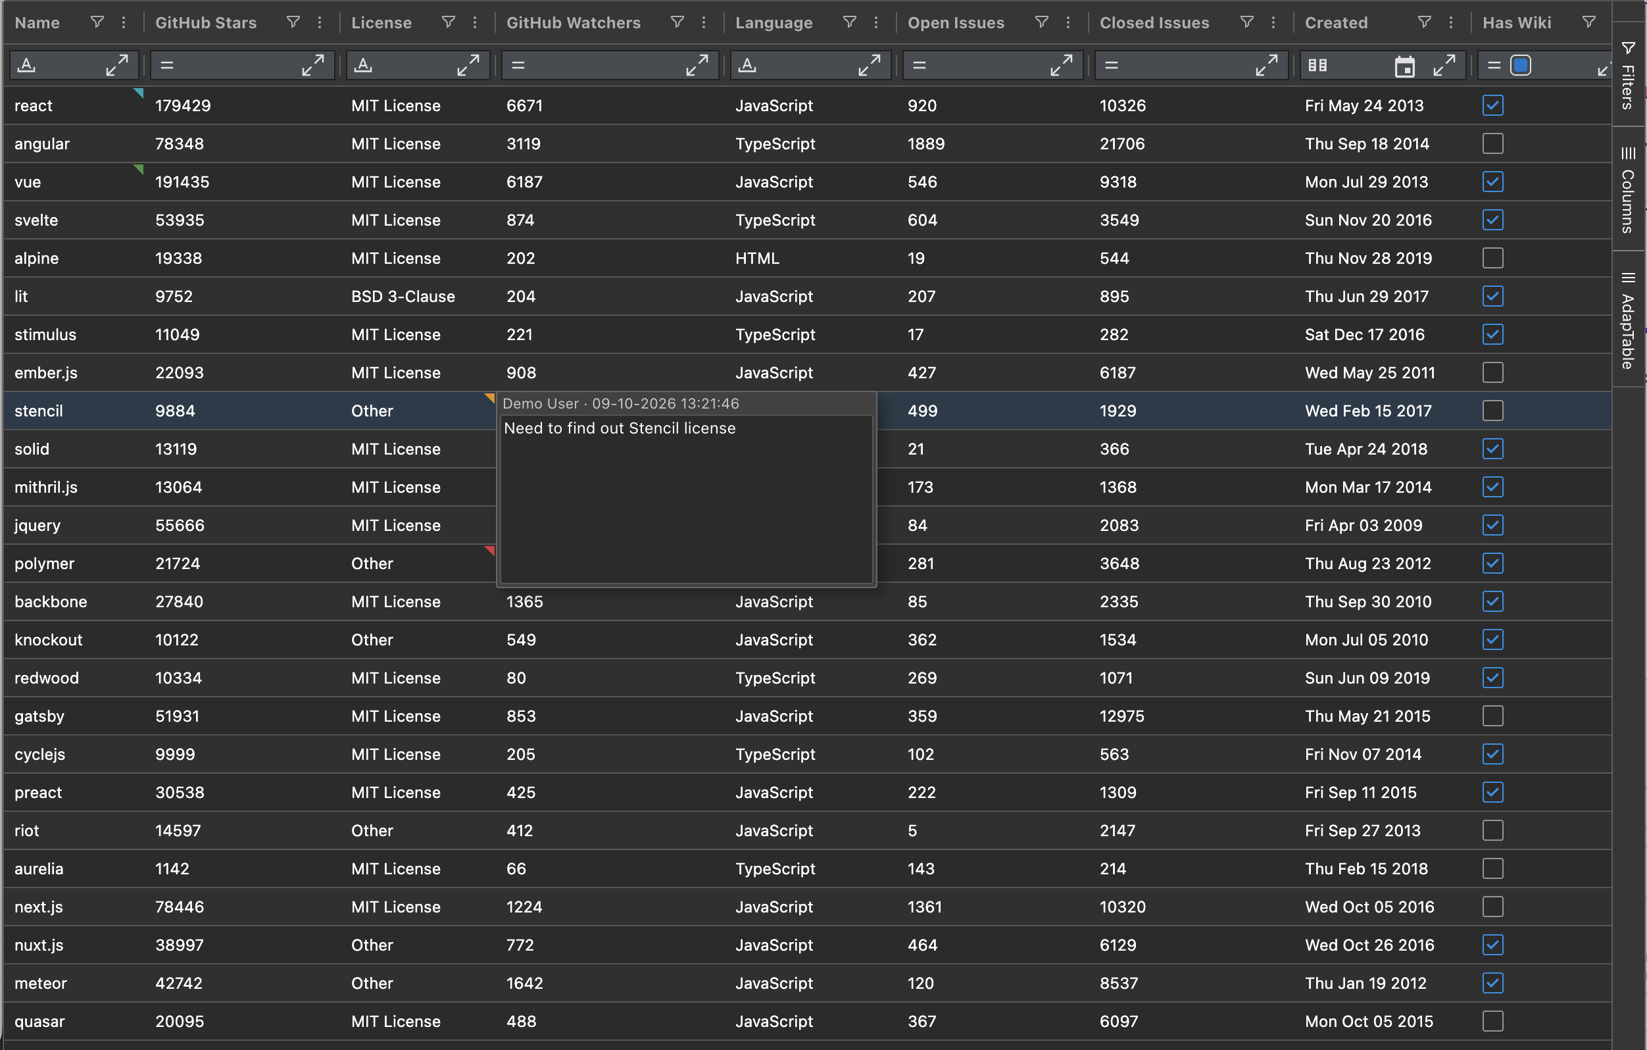The width and height of the screenshot is (1647, 1050).
Task: Click the Open Issues filter funnel icon
Action: tap(1042, 22)
